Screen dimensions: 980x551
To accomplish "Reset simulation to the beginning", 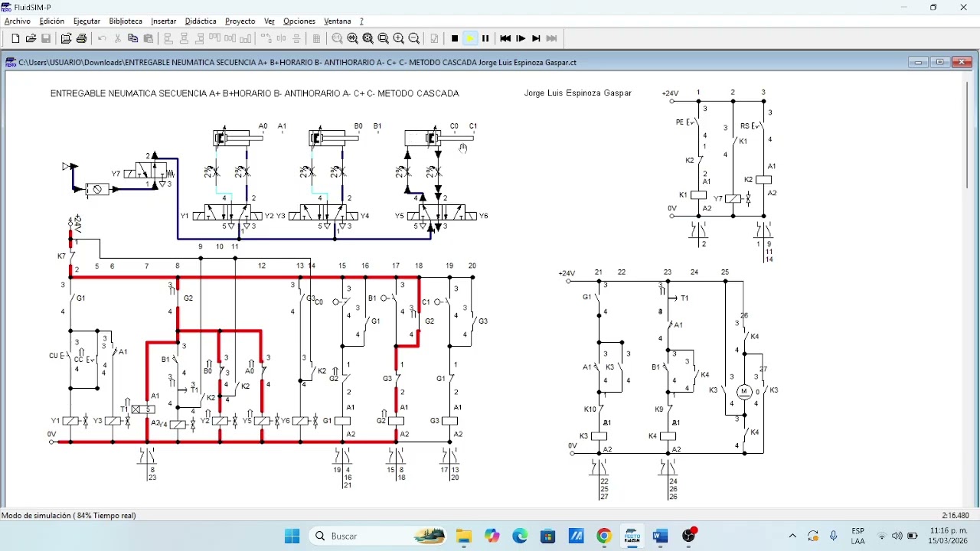I will (505, 38).
